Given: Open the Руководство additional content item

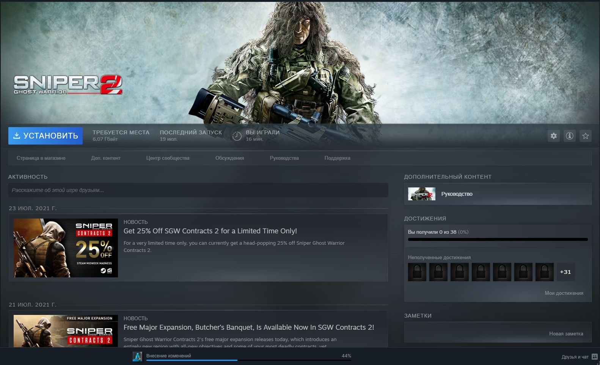Looking at the screenshot, I should coord(498,194).
